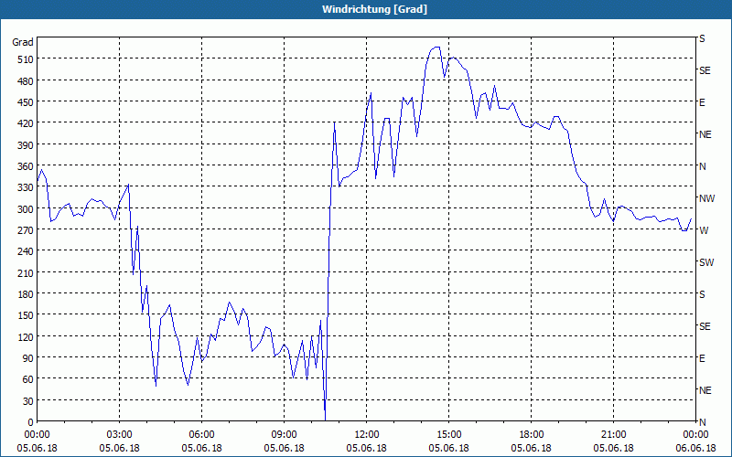Select compass 'NE' label near 420 gridline

tap(705, 134)
